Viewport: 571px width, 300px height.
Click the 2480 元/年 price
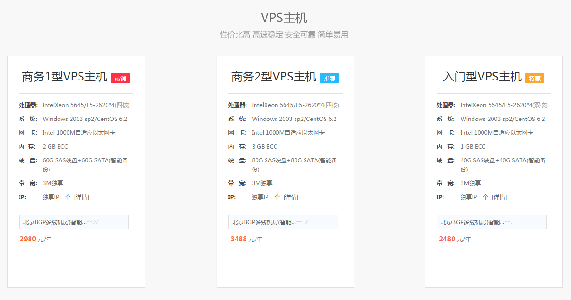[455, 239]
